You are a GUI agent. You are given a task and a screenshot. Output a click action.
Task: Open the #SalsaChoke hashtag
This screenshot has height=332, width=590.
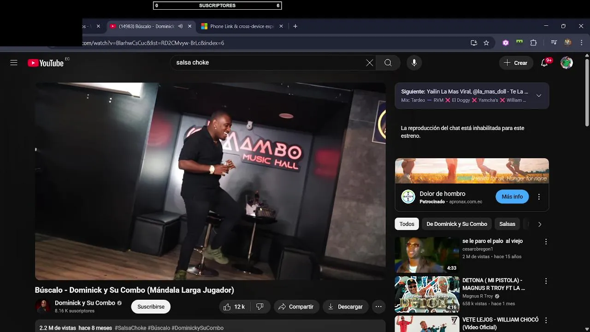pyautogui.click(x=130, y=328)
